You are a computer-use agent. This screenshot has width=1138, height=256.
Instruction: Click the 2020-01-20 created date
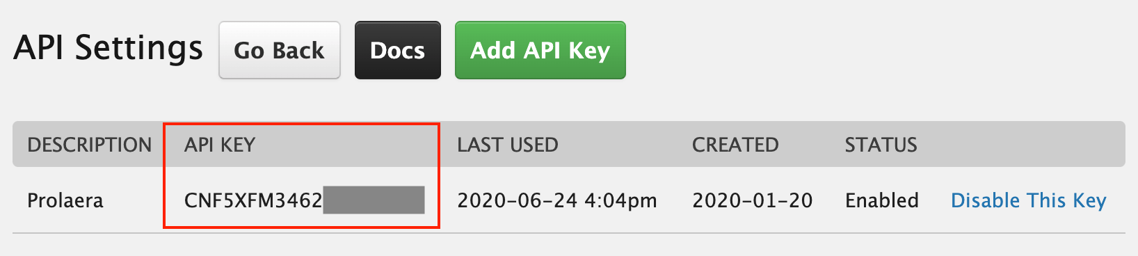click(753, 200)
